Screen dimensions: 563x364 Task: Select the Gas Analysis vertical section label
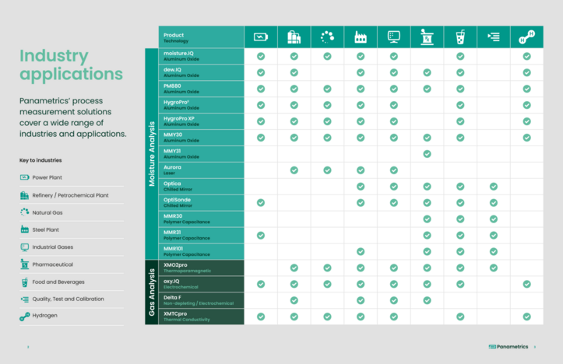coord(152,292)
